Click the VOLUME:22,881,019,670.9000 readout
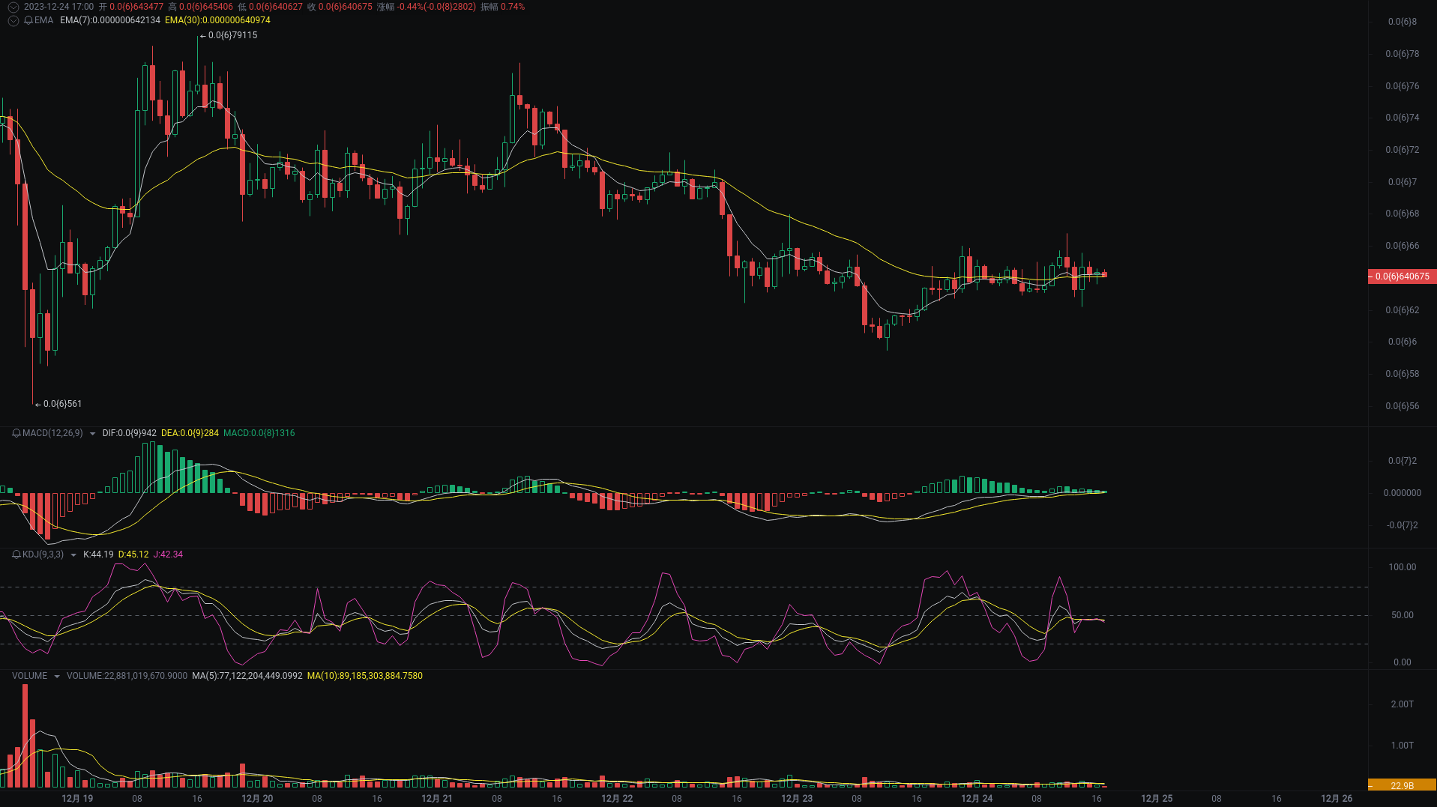This screenshot has width=1437, height=807. click(127, 676)
